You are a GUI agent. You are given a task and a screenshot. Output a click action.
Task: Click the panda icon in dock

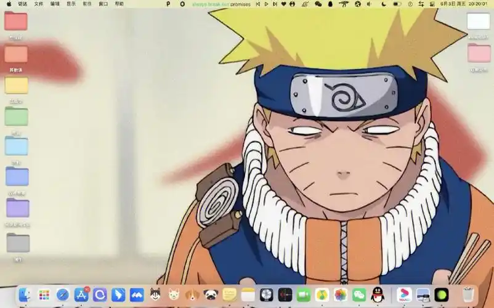click(211, 294)
